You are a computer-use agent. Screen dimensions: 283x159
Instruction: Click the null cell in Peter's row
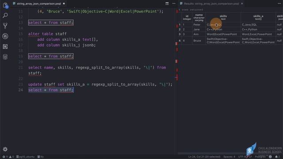point(279,25)
